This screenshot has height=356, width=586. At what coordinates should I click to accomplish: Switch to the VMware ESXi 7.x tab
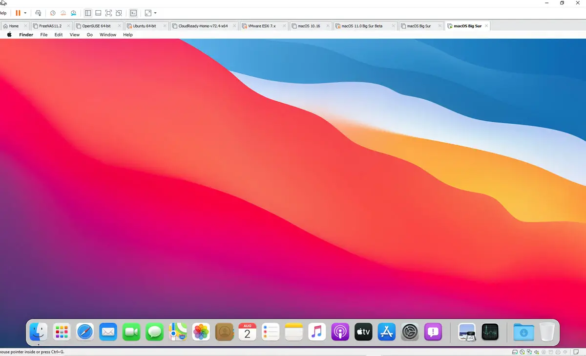tap(262, 26)
